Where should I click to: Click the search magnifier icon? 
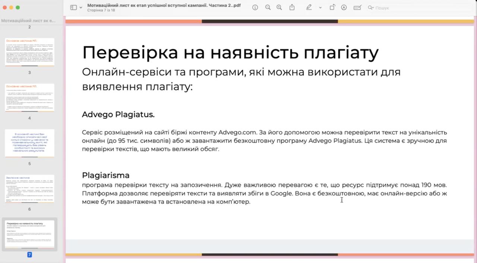click(370, 7)
